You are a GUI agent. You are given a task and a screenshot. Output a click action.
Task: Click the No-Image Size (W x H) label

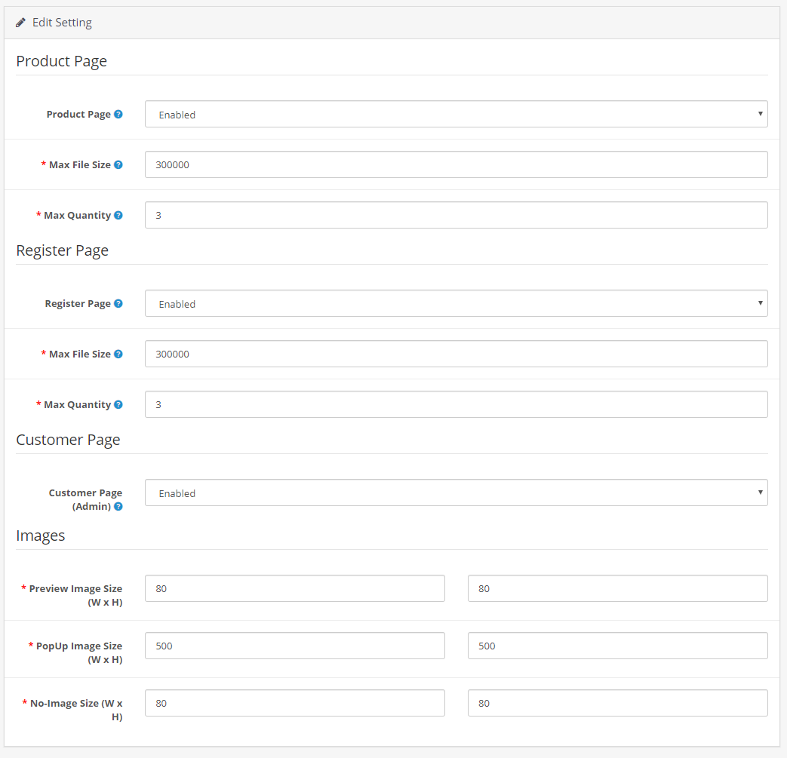click(x=72, y=710)
